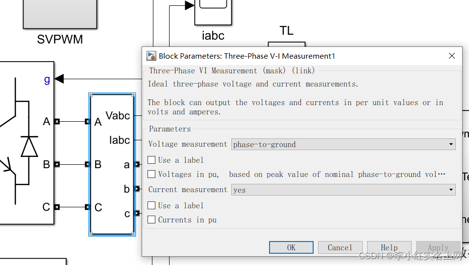469x265 pixels.
Task: Click the TL block above the dialog
Action: [286, 44]
